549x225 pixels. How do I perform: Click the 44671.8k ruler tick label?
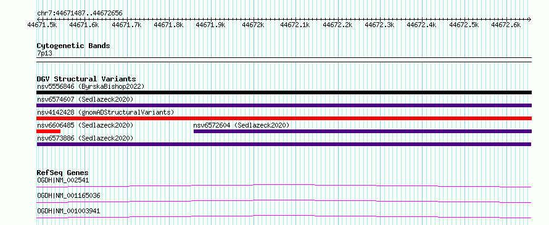(169, 25)
